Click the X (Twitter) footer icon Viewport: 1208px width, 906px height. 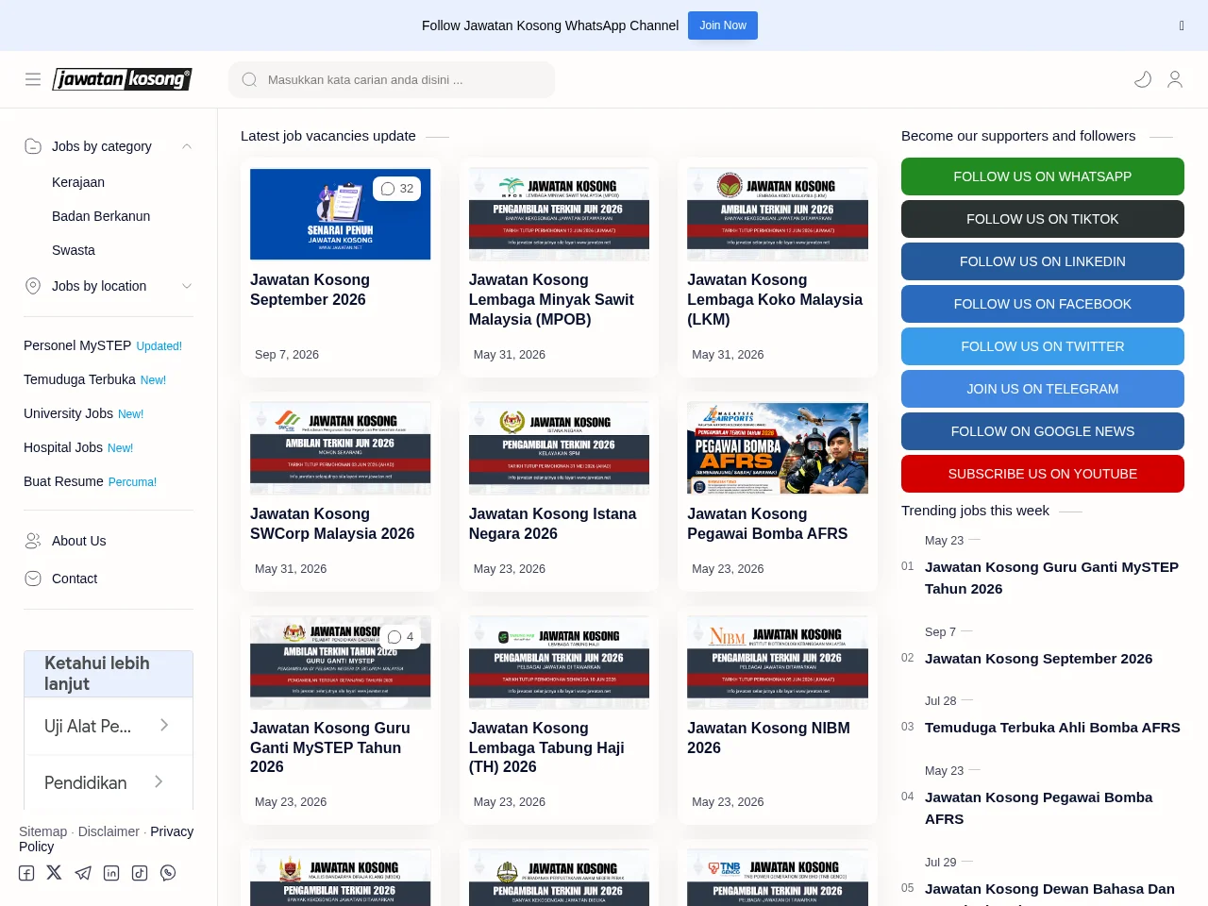54,873
